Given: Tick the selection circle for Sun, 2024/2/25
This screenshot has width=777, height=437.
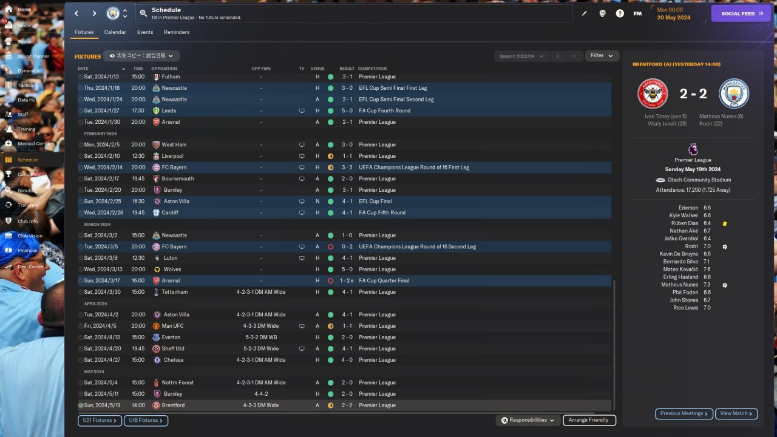Looking at the screenshot, I should coord(81,202).
